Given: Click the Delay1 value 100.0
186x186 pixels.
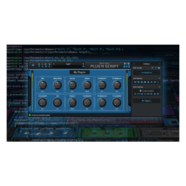Looking at the screenshot, I should pos(87,91).
